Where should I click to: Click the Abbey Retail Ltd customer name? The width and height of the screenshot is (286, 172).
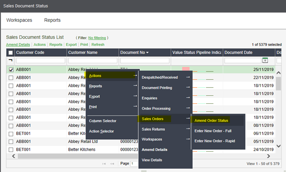[x=83, y=142]
